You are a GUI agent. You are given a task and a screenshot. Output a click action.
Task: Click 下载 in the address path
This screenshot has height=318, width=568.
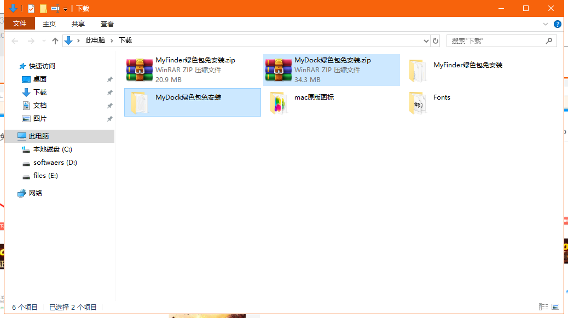coord(125,41)
